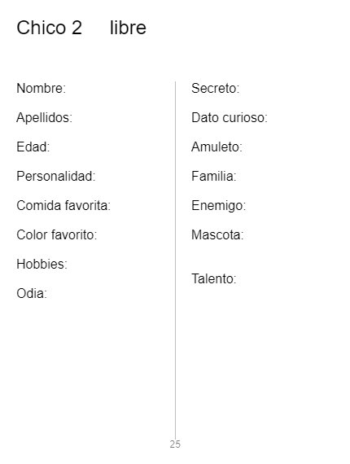
Task: Click the 'Enemigo:' label
Action: 218,206
